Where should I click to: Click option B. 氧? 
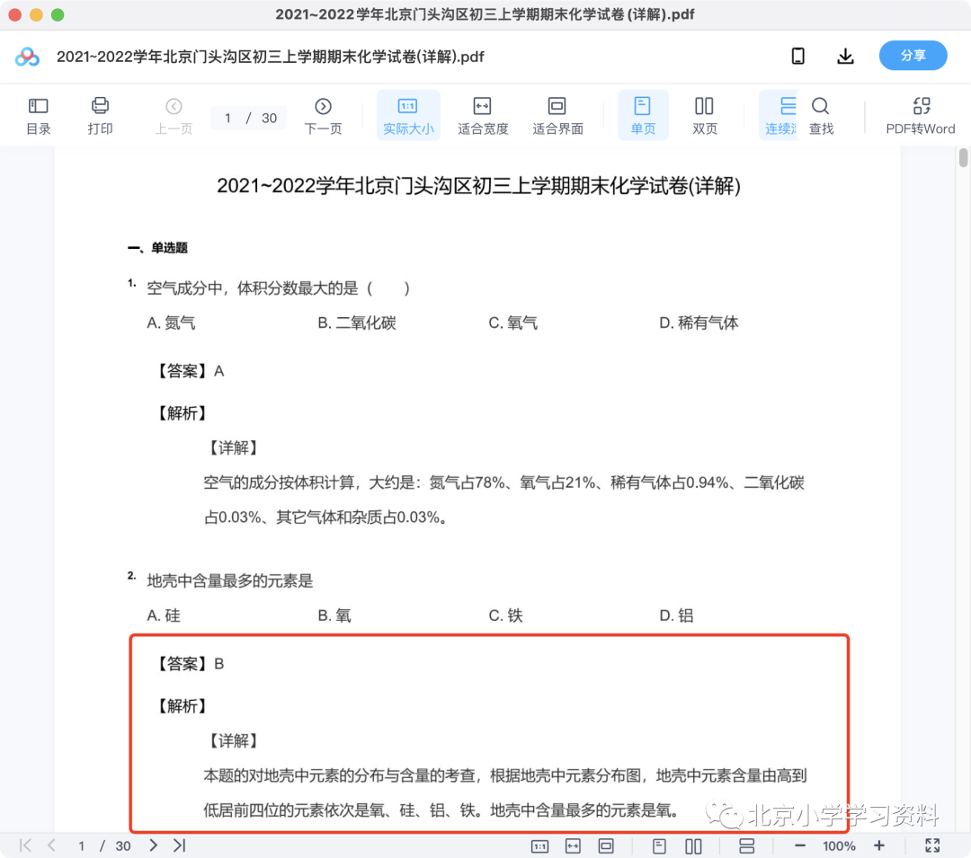[x=334, y=615]
